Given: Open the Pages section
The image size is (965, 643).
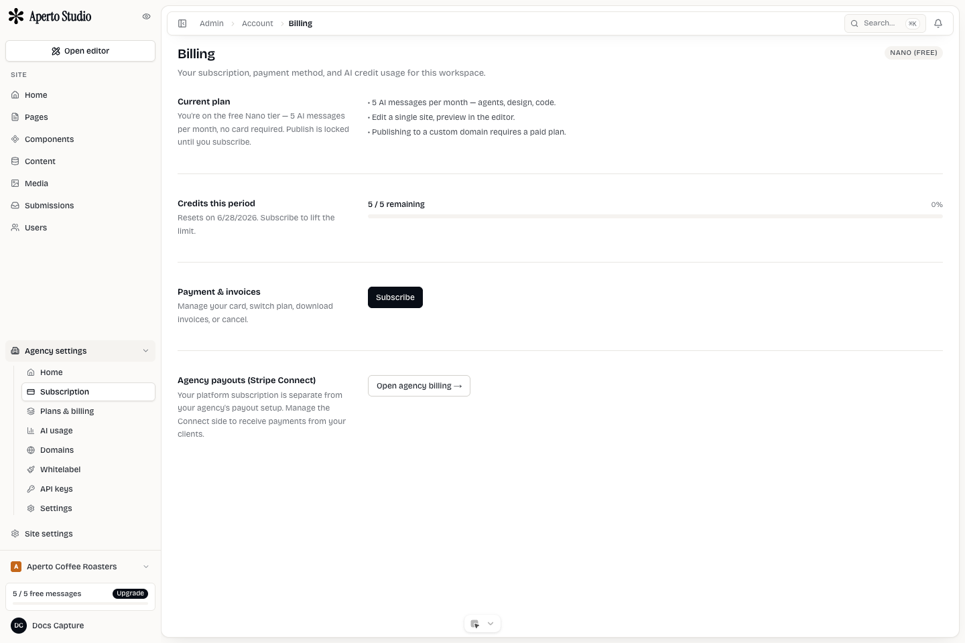Looking at the screenshot, I should pos(80,117).
